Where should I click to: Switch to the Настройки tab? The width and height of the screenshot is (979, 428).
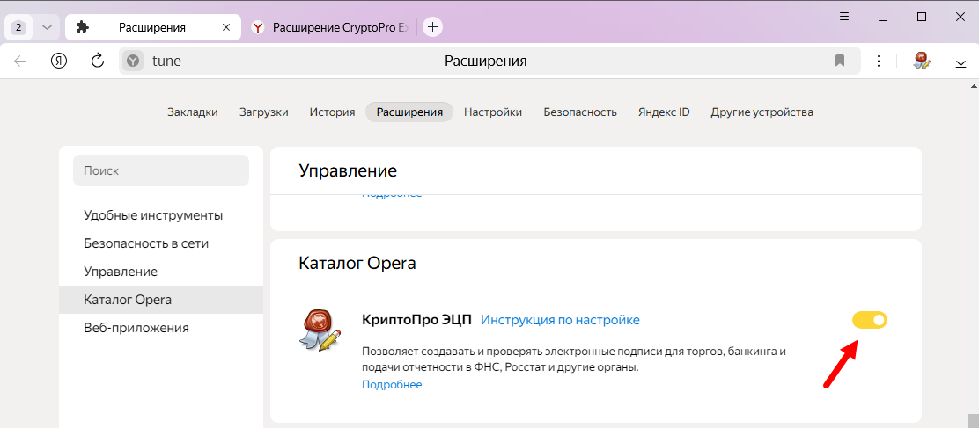coord(493,112)
